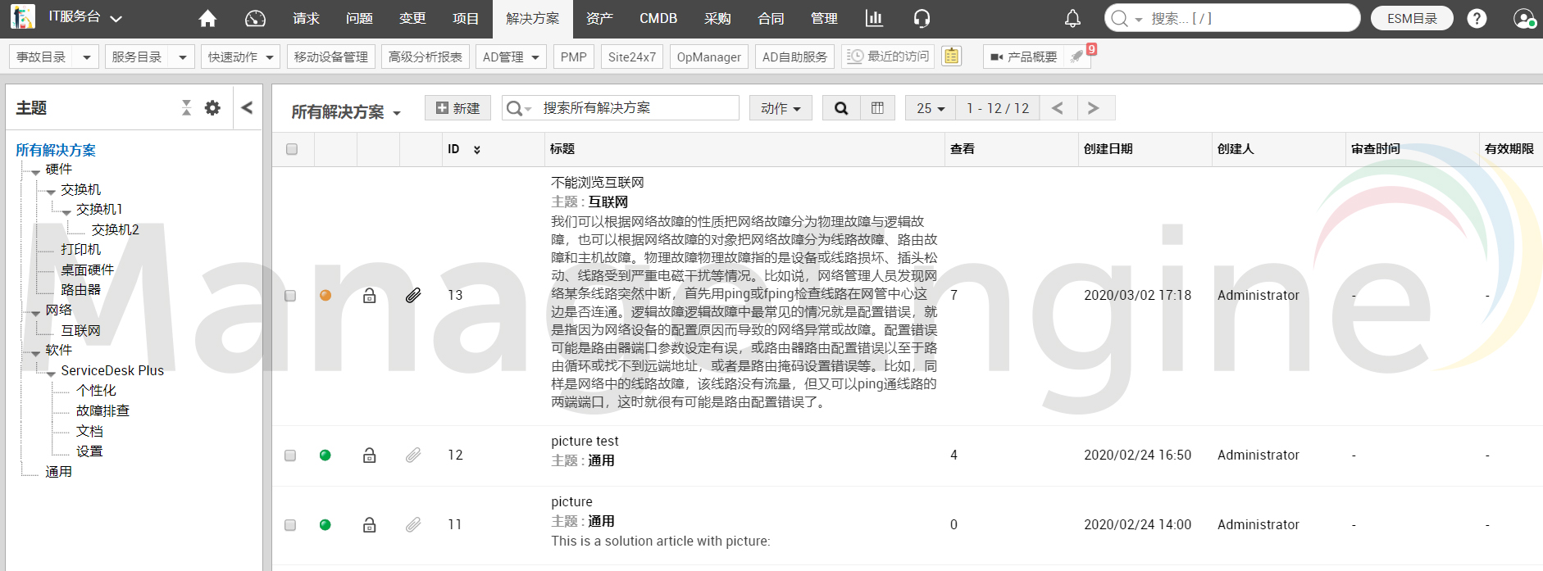Go to previous page arrow
Screen dimensions: 1543x571
(1058, 108)
